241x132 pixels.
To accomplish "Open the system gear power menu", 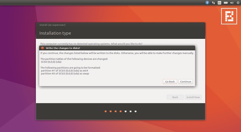I will click(237, 2).
